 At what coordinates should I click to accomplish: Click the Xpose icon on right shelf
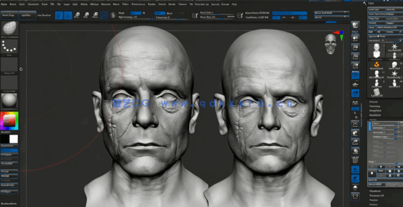pos(355,197)
